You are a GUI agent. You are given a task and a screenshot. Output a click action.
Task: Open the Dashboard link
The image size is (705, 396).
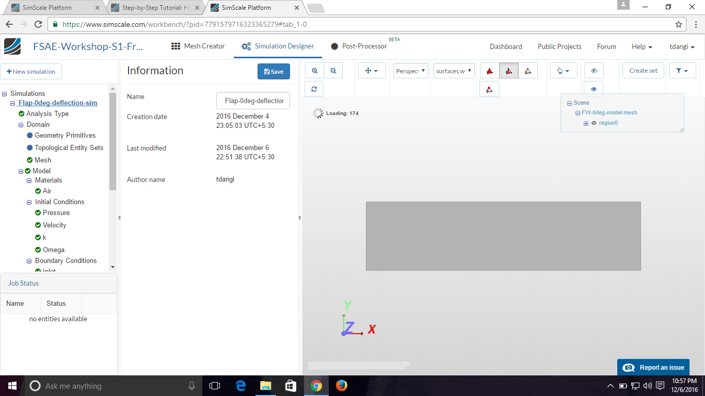[506, 46]
